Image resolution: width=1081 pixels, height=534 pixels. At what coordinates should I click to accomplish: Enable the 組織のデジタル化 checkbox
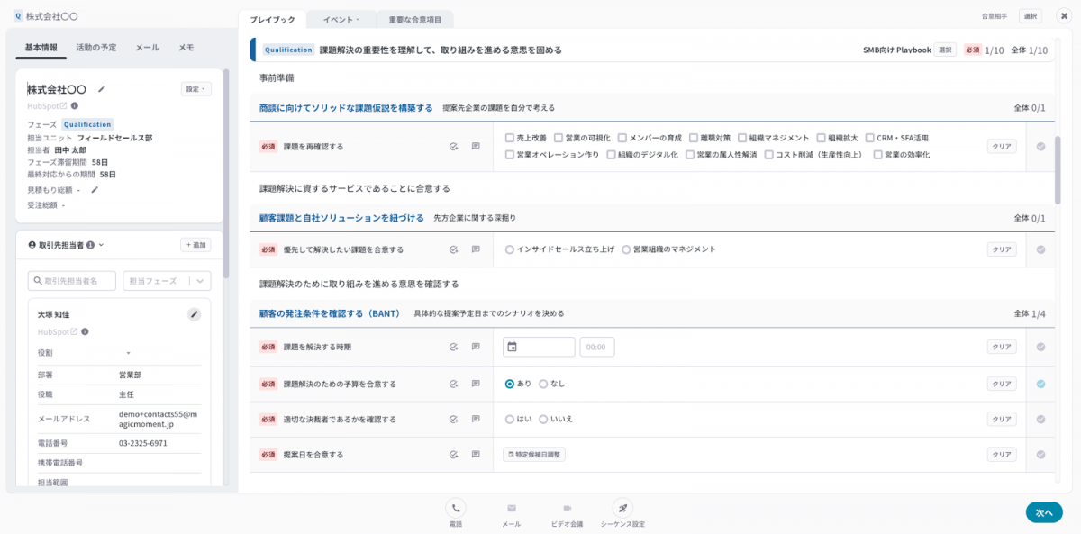[611, 155]
